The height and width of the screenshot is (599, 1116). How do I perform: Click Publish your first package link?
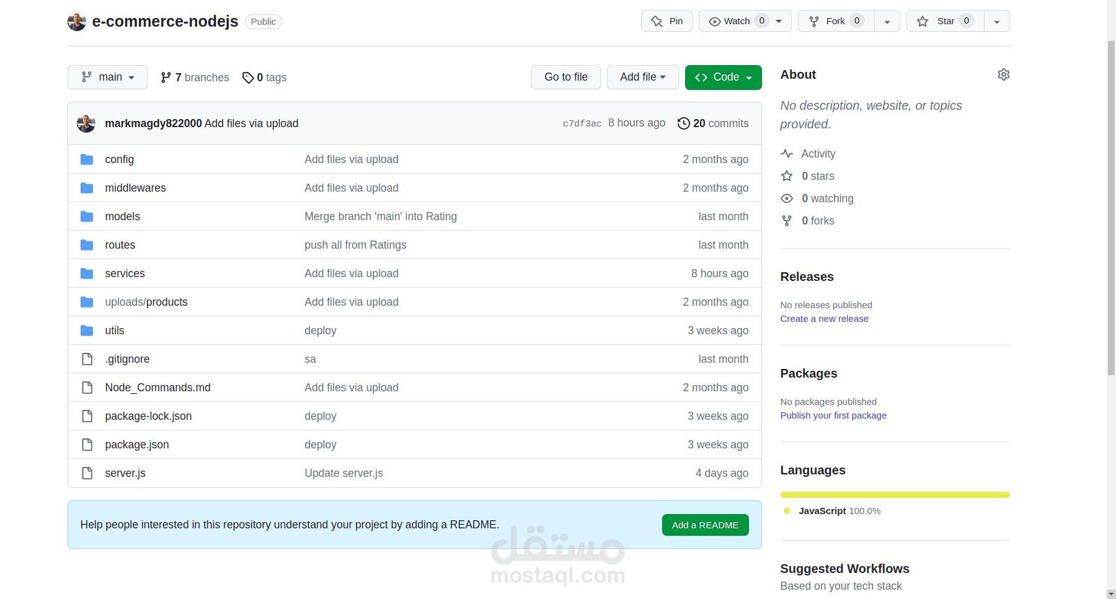[833, 415]
